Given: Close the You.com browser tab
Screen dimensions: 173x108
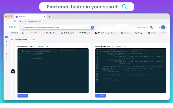Looking at the screenshot, I should tap(44, 17).
